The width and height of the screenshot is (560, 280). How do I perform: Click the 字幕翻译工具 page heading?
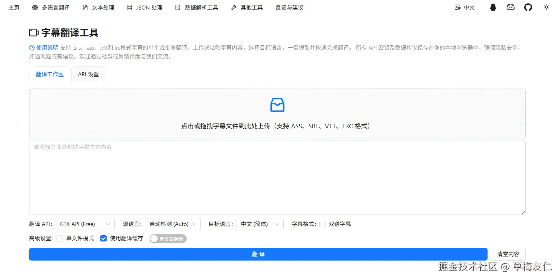70,33
